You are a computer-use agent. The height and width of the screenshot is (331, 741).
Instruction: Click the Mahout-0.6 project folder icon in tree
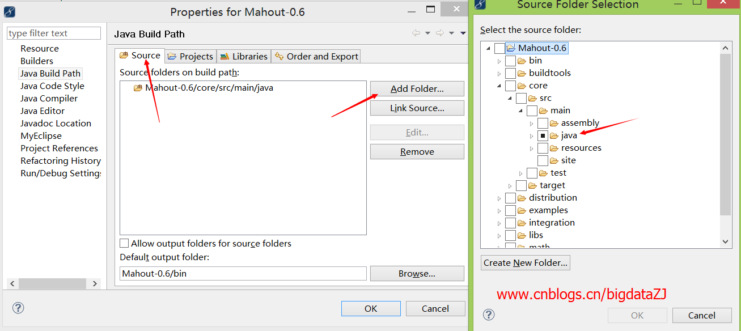tap(511, 48)
